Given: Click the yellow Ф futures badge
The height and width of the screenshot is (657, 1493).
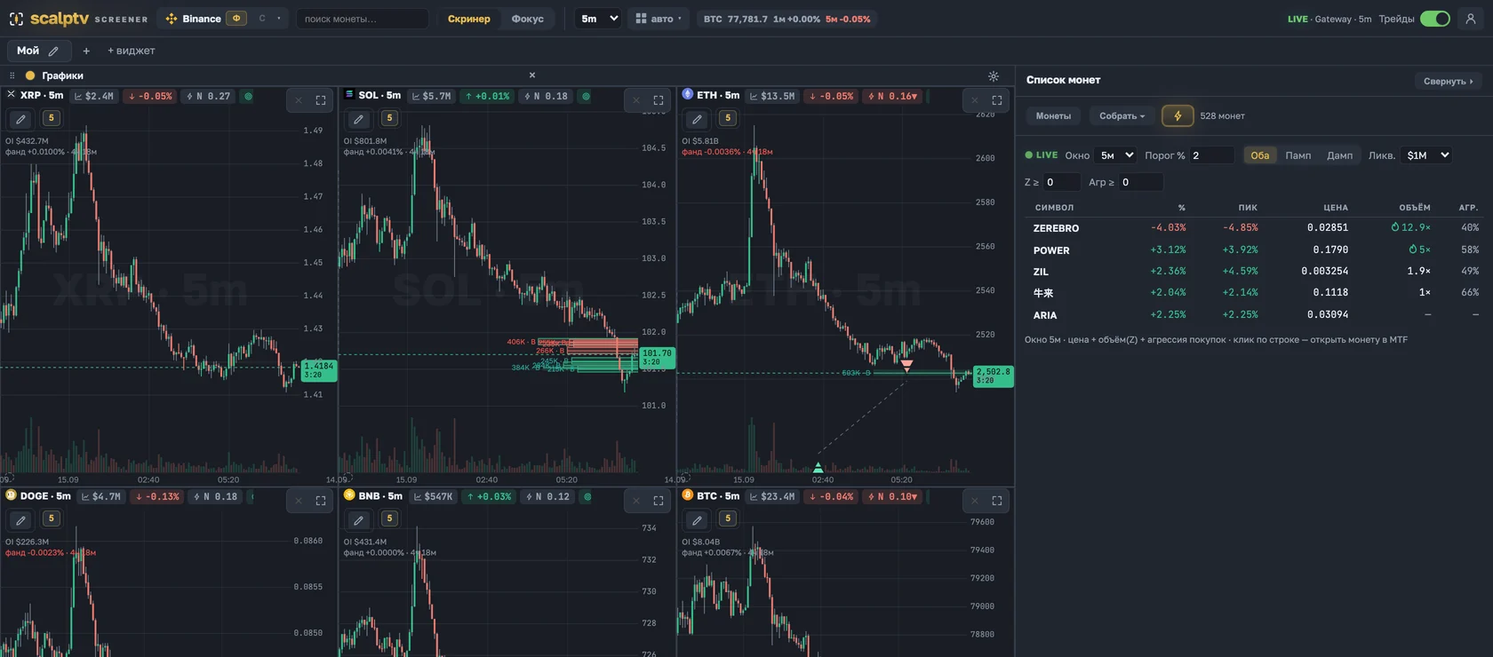Looking at the screenshot, I should (236, 19).
